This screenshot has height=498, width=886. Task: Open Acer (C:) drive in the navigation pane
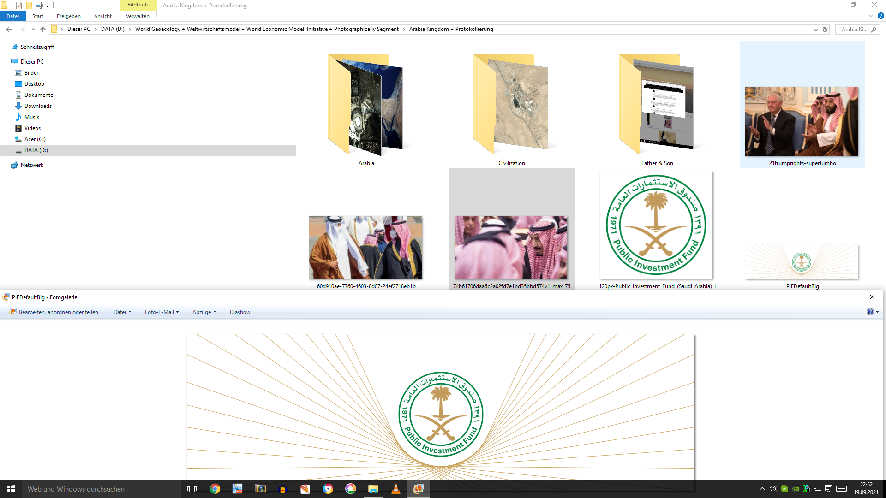coord(35,139)
